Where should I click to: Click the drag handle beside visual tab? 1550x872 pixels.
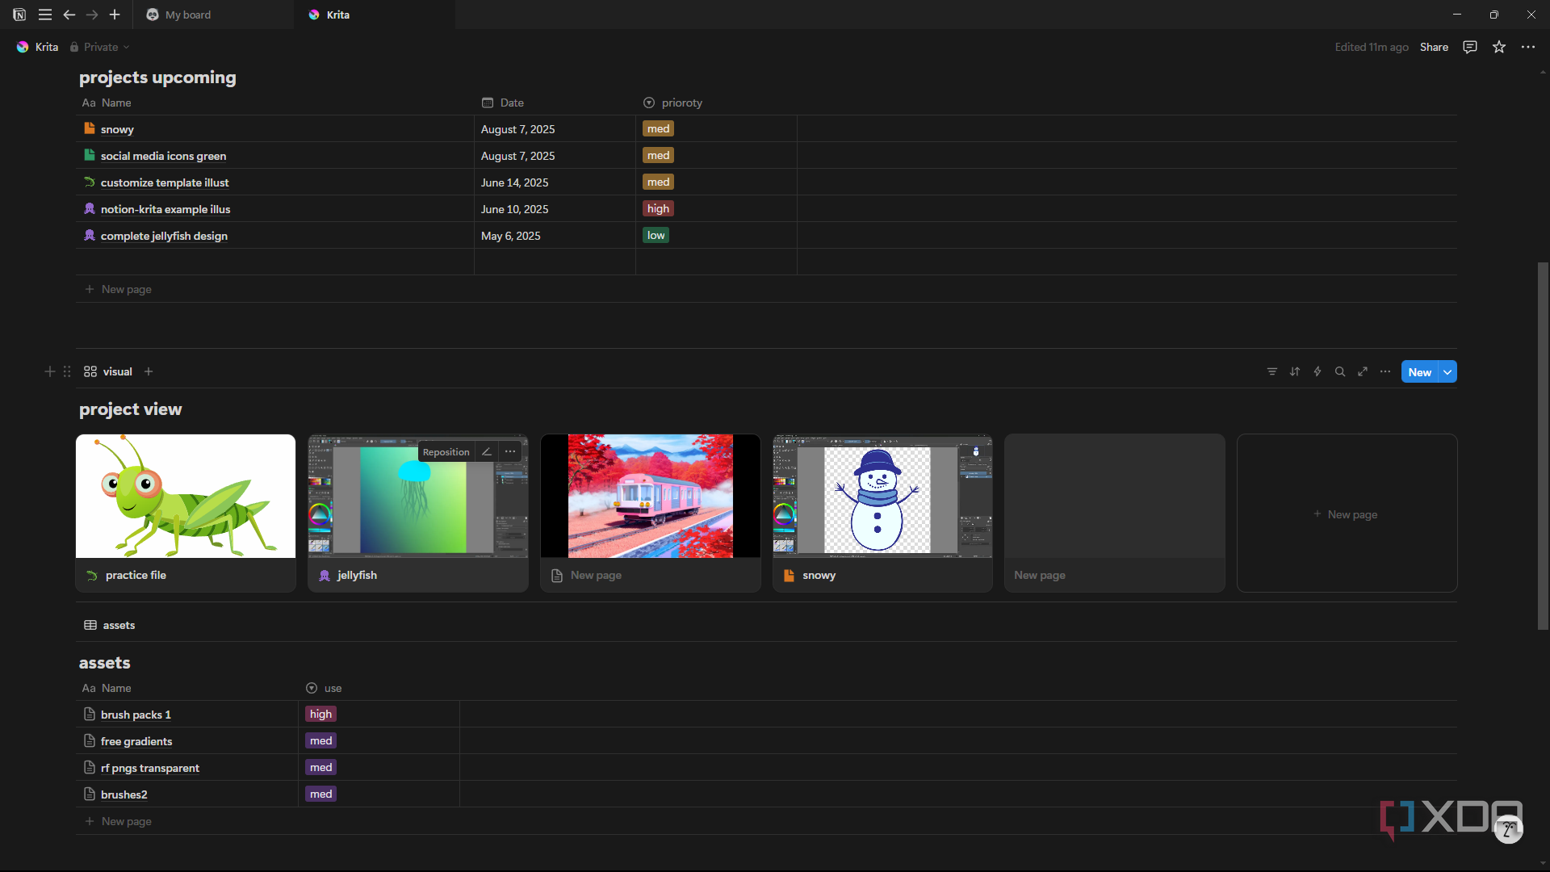pyautogui.click(x=67, y=371)
